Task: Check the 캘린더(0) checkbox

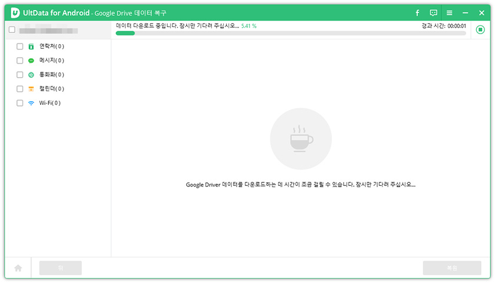Action: [x=20, y=89]
